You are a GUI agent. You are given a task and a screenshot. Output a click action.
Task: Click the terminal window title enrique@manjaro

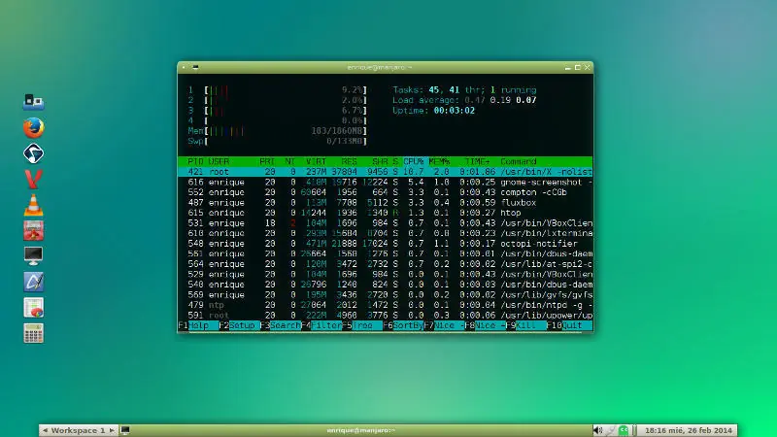click(380, 67)
